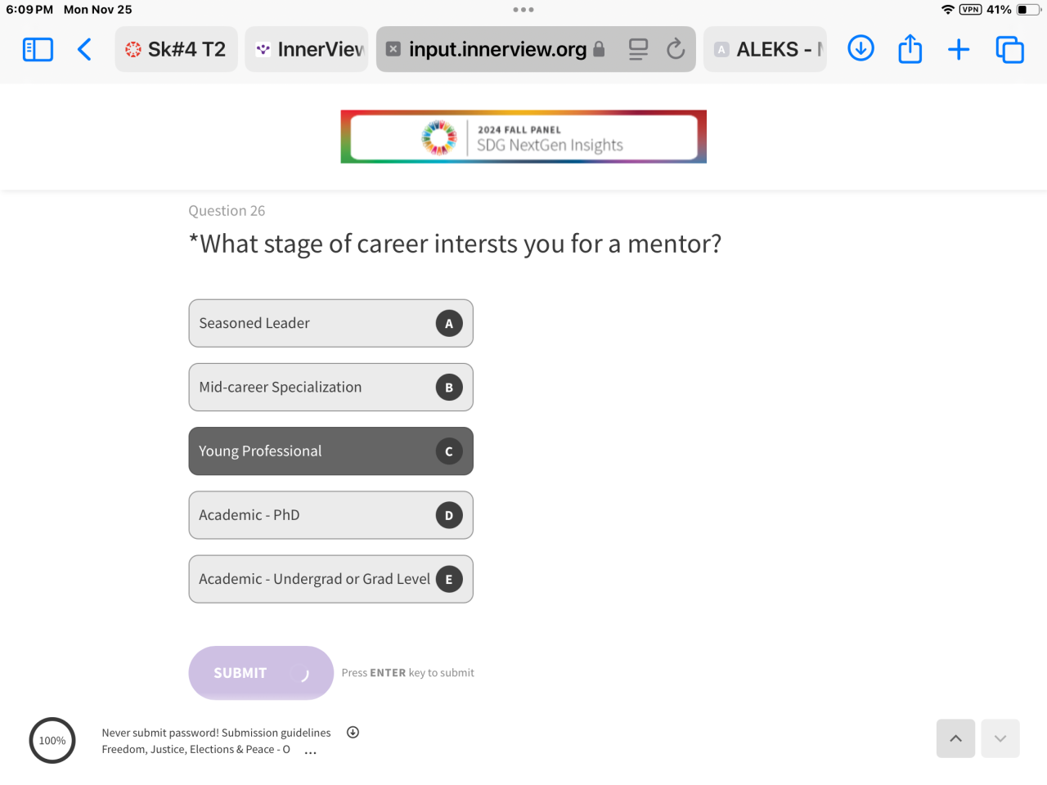Choose Mid-career Specialization answer
The image size is (1047, 785).
[x=330, y=388]
